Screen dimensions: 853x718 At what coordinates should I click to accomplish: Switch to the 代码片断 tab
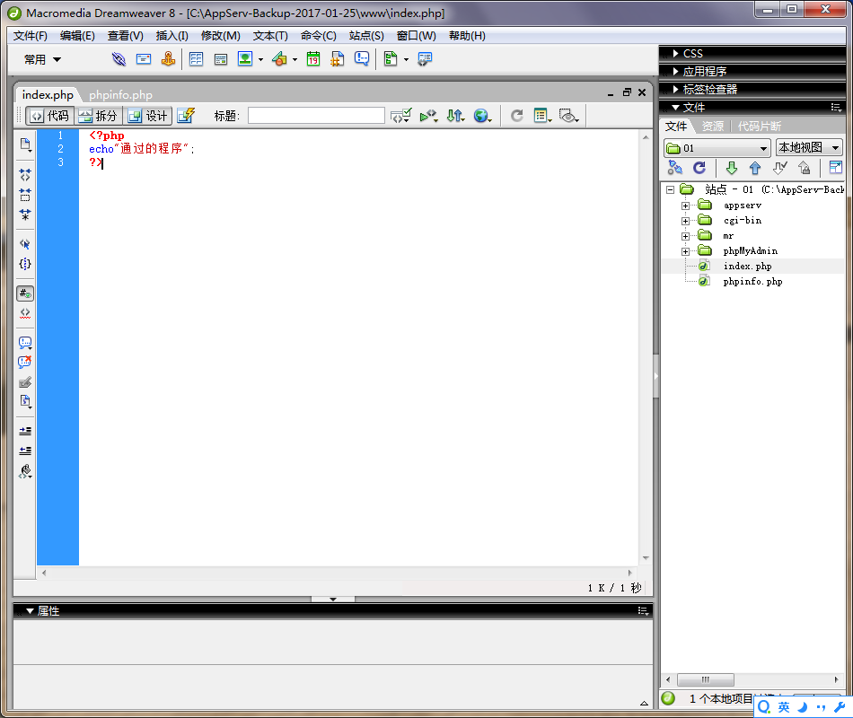pyautogui.click(x=760, y=127)
